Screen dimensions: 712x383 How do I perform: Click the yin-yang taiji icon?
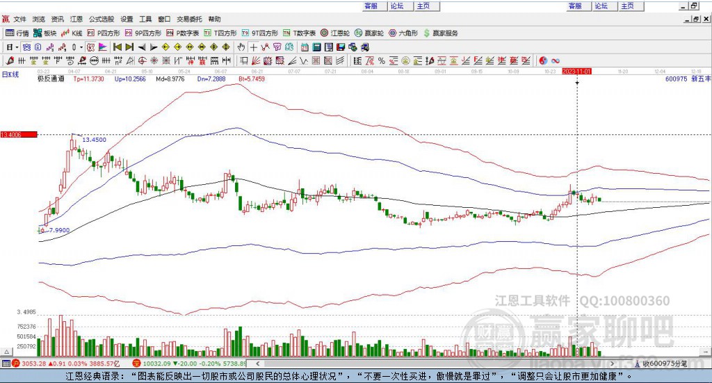coord(543,60)
